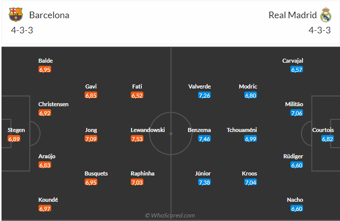The width and height of the screenshot is (340, 221).
Task: Click Stegen's 6,89 rating badge
Action: click(14, 139)
